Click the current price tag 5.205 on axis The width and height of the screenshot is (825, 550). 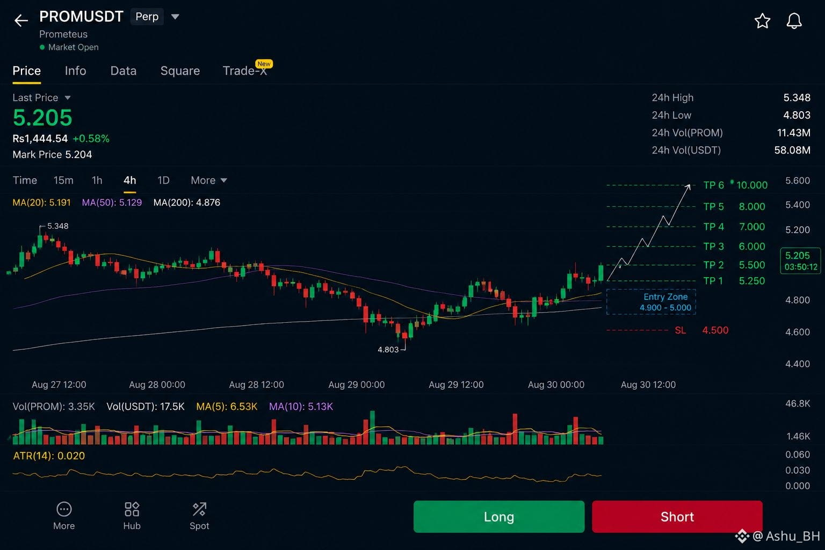(x=800, y=261)
